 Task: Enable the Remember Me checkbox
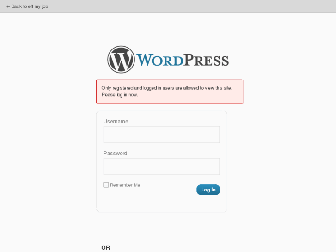pos(106,184)
